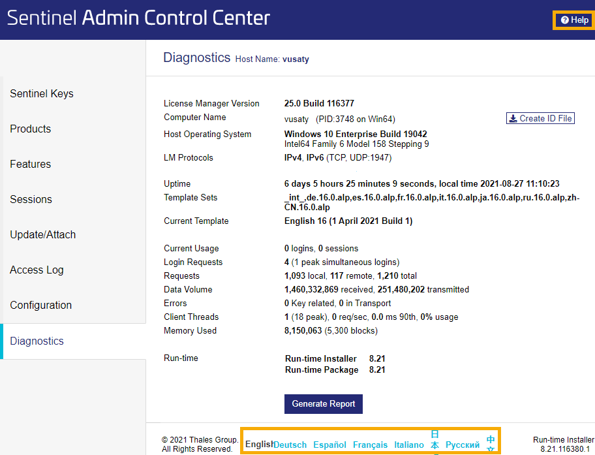This screenshot has width=595, height=455.
Task: Open the Access Log page
Action: pyautogui.click(x=37, y=270)
